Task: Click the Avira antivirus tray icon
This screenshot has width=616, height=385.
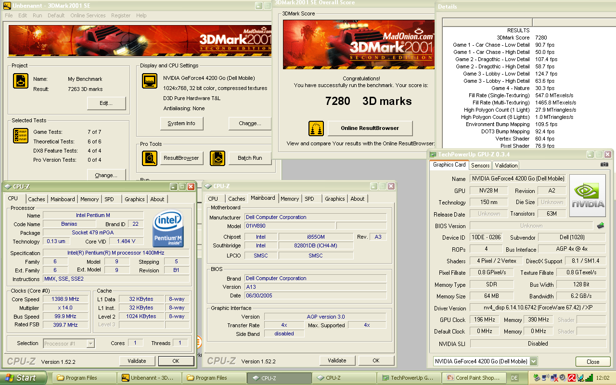Action: [x=572, y=378]
